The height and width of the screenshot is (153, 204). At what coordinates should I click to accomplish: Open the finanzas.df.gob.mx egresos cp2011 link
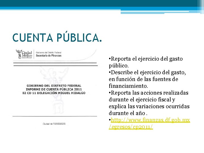click(x=149, y=123)
